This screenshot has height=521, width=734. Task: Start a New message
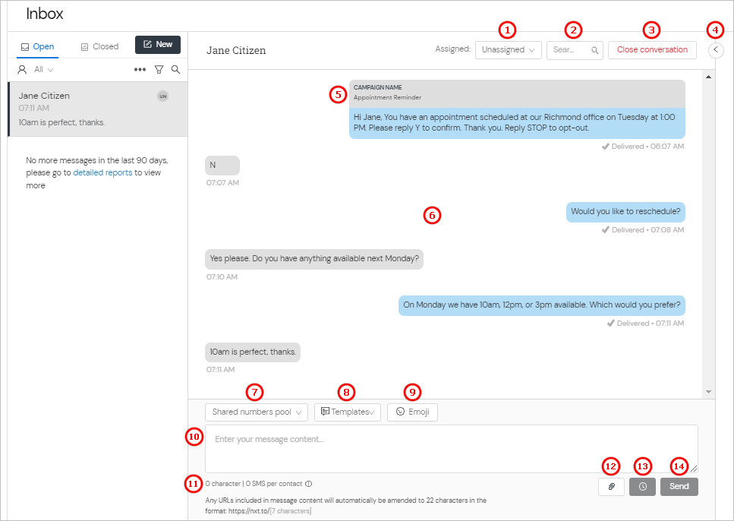pos(157,44)
